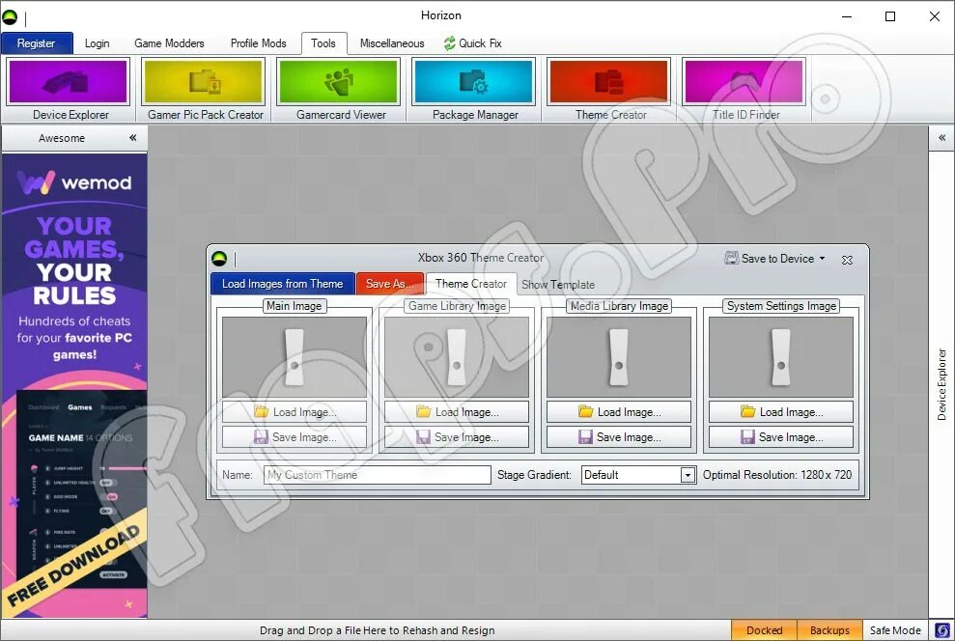
Task: Open the Save to Device dropdown
Action: pyautogui.click(x=774, y=259)
